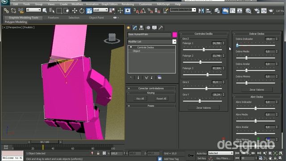Toggle Angle Snap
Screen dimensions: 286x161
click(x=143, y=11)
